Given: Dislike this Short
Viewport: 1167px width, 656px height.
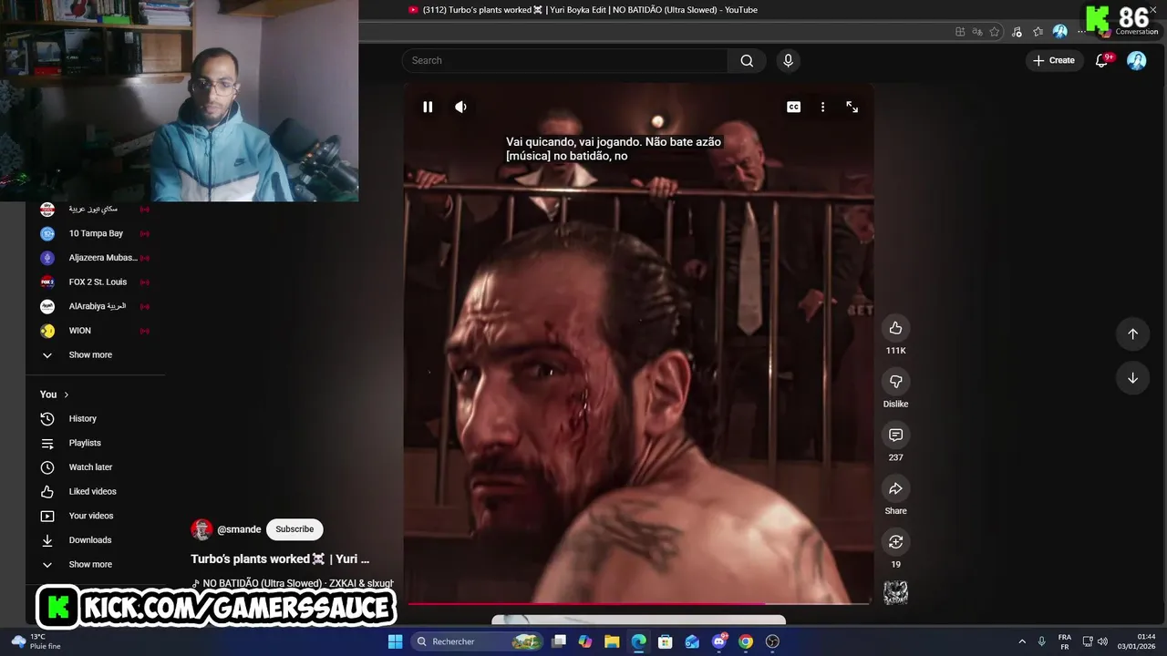Looking at the screenshot, I should click(895, 382).
